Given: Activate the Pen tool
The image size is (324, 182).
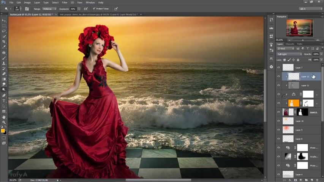Looking at the screenshot, I should pos(4,95).
